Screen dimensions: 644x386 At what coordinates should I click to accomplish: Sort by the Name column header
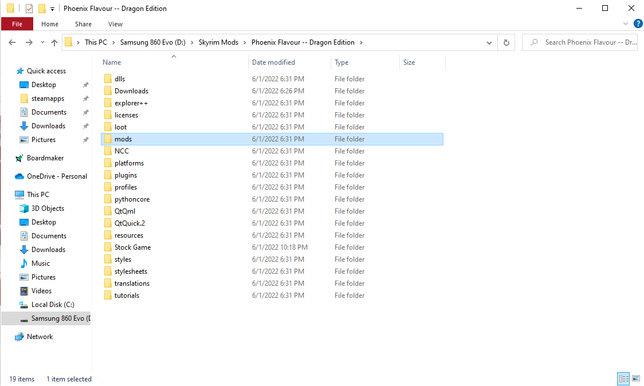(112, 62)
